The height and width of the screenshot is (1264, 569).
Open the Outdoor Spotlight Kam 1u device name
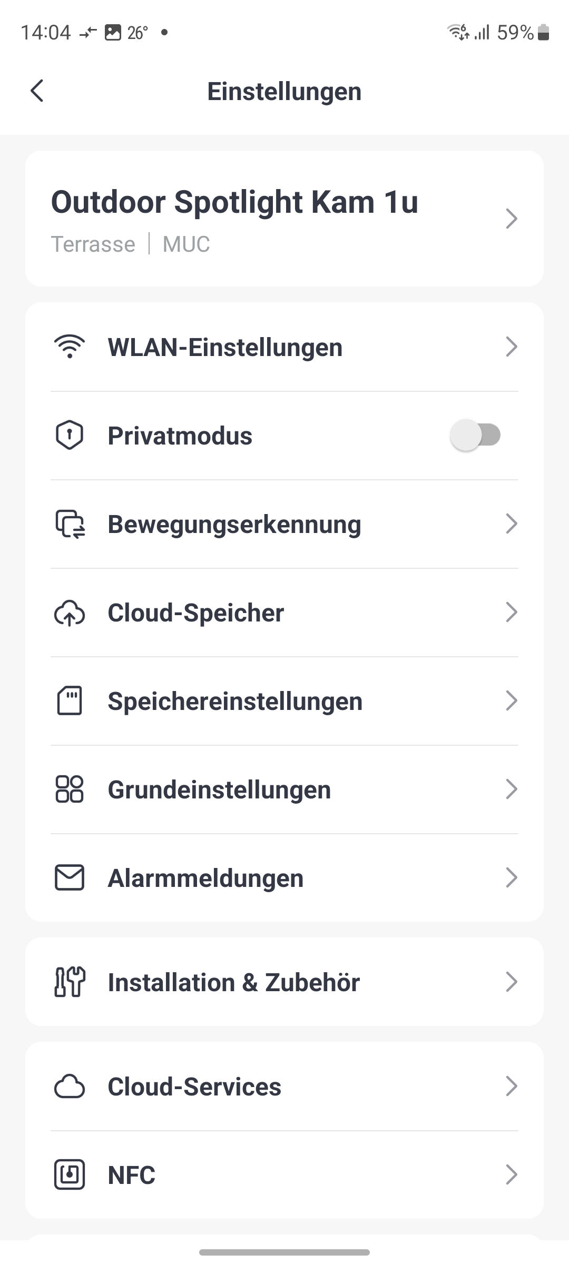[x=234, y=202]
